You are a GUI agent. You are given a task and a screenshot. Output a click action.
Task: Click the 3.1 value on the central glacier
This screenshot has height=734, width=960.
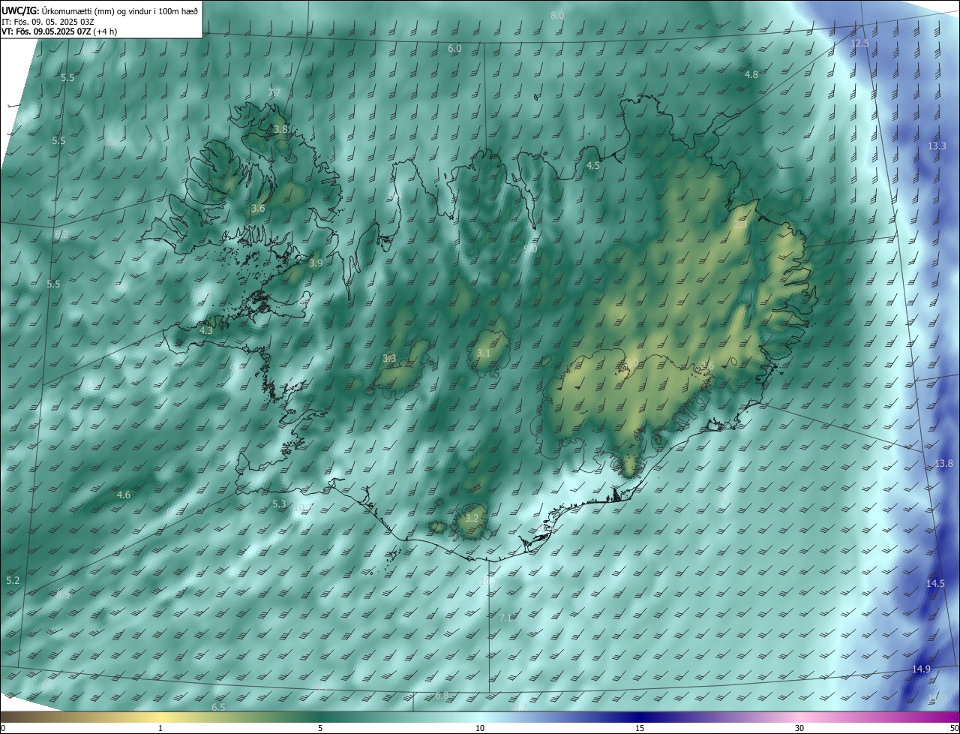tap(484, 353)
